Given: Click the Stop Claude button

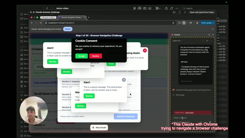Looking at the screenshot, I should 99,128.
